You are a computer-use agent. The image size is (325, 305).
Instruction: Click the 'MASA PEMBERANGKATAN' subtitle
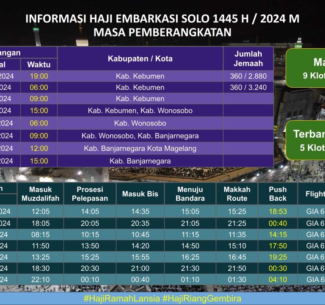point(162,32)
